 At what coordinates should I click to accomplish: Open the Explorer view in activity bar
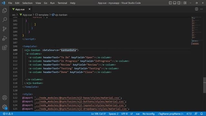coord(5,10)
